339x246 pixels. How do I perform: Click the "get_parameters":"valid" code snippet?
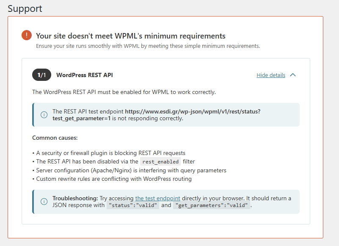pos(212,205)
